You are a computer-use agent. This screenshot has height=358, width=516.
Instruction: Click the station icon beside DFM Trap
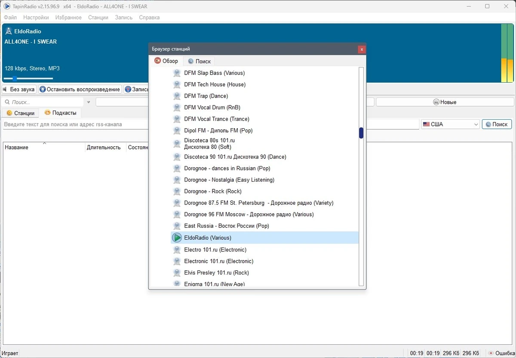[x=177, y=96]
